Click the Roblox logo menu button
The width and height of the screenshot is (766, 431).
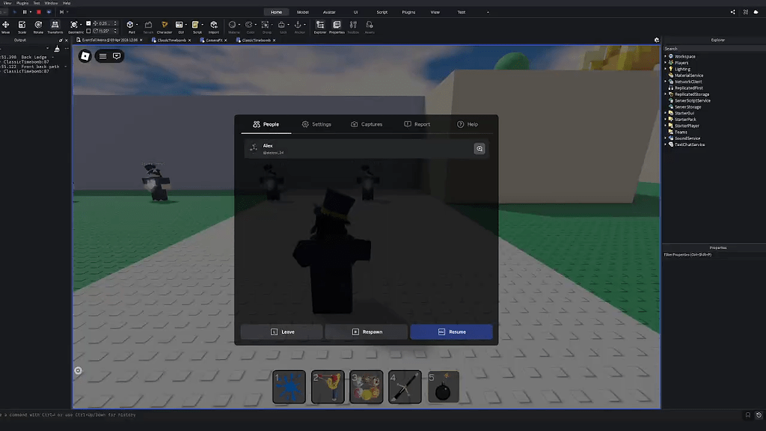[x=85, y=56]
